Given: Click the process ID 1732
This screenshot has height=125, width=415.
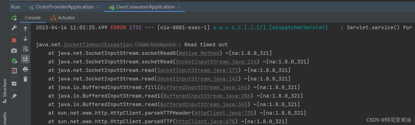Looking at the screenshot, I should click(x=135, y=27).
